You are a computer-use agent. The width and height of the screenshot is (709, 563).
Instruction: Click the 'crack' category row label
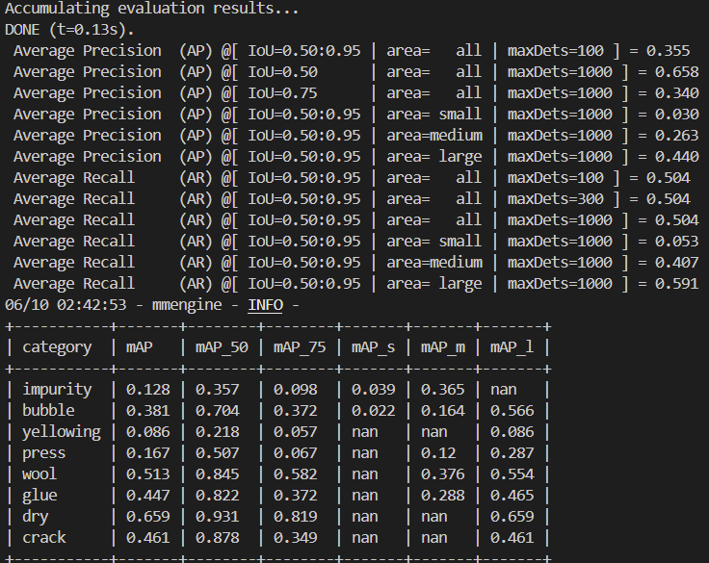(44, 538)
